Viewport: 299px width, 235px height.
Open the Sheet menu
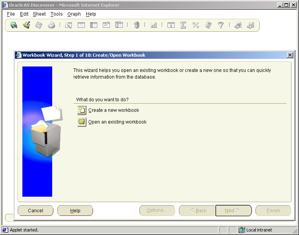[x=39, y=14]
